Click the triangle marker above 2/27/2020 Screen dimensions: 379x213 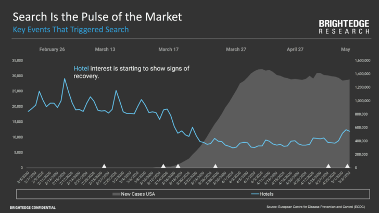click(x=104, y=166)
